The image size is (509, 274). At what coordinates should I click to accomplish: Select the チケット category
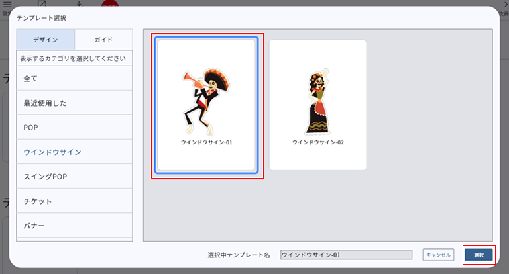pos(74,201)
